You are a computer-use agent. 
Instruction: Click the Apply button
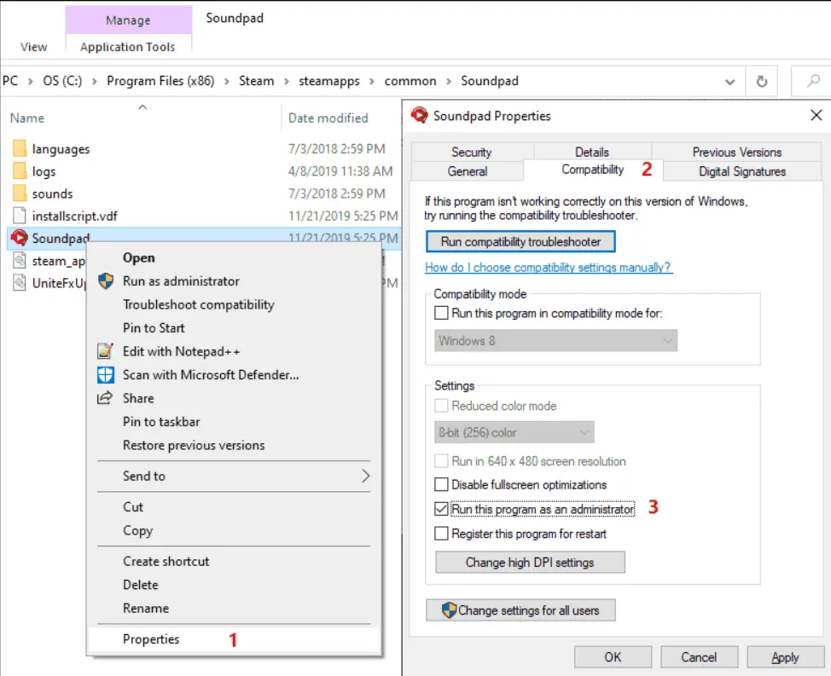(785, 657)
